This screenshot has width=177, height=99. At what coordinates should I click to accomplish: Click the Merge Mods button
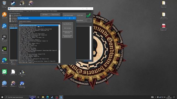coord(80,20)
